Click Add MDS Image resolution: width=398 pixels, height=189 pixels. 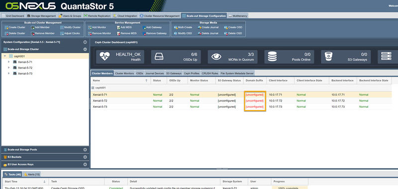tap(124, 27)
